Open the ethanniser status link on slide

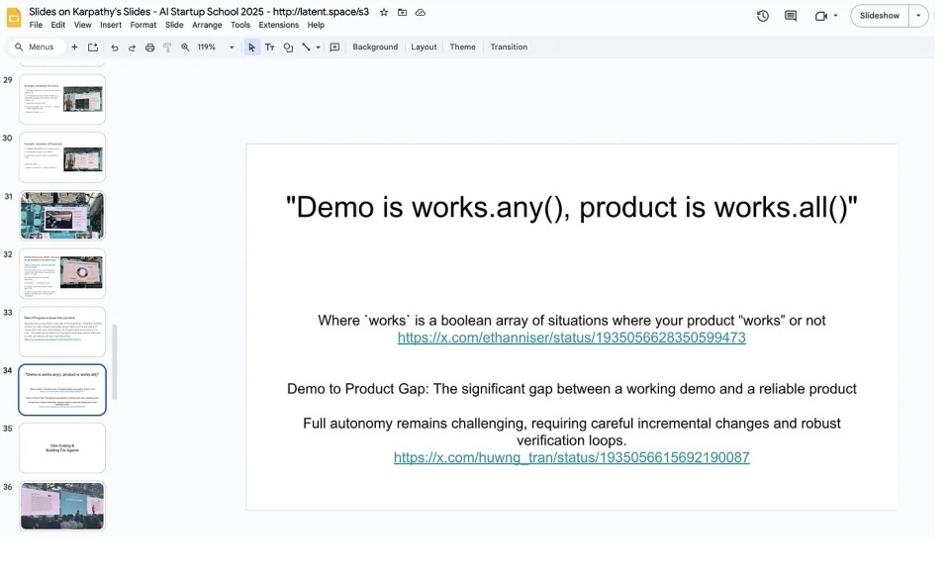pyautogui.click(x=571, y=337)
